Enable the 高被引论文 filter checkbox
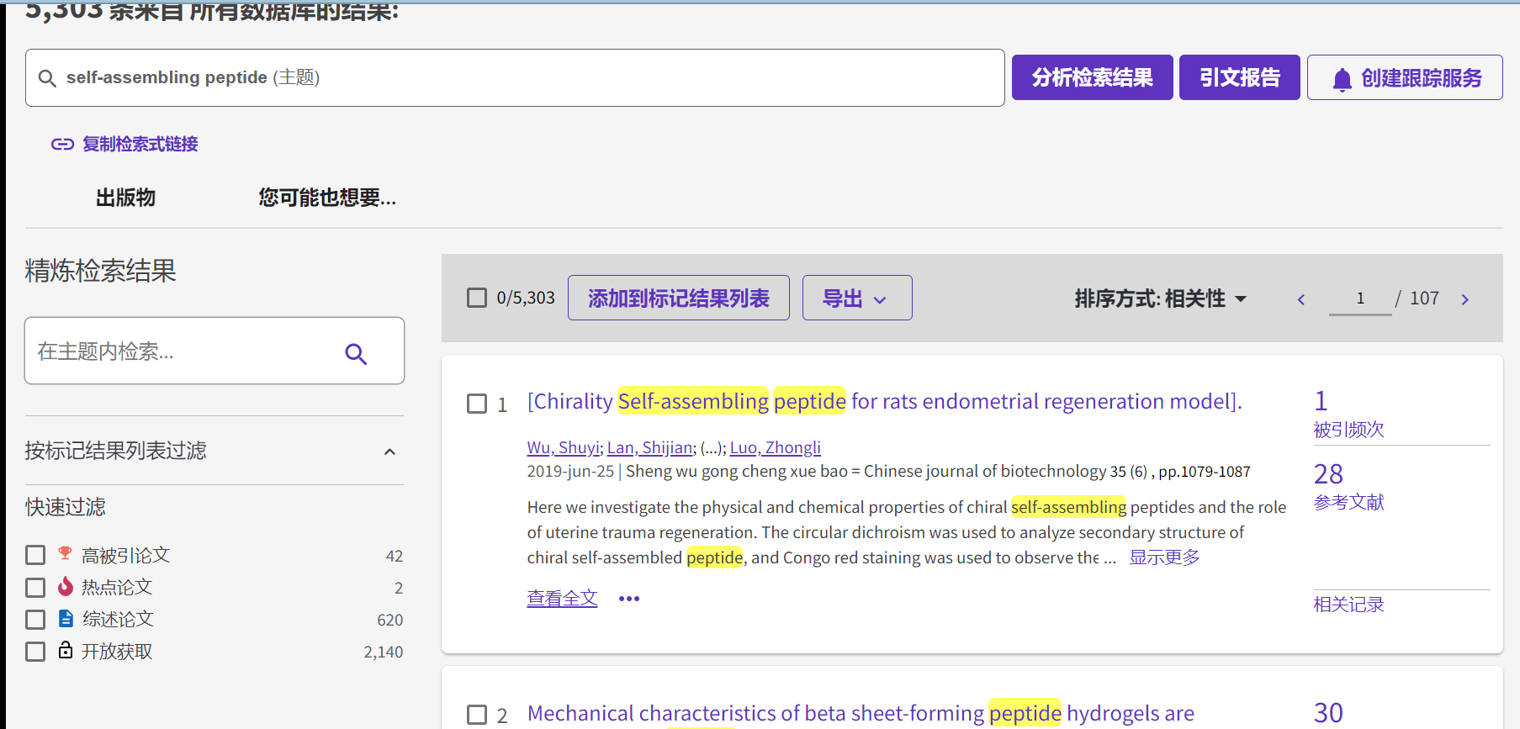Image resolution: width=1520 pixels, height=729 pixels. (35, 555)
